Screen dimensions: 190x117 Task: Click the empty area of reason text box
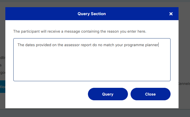tap(92, 65)
